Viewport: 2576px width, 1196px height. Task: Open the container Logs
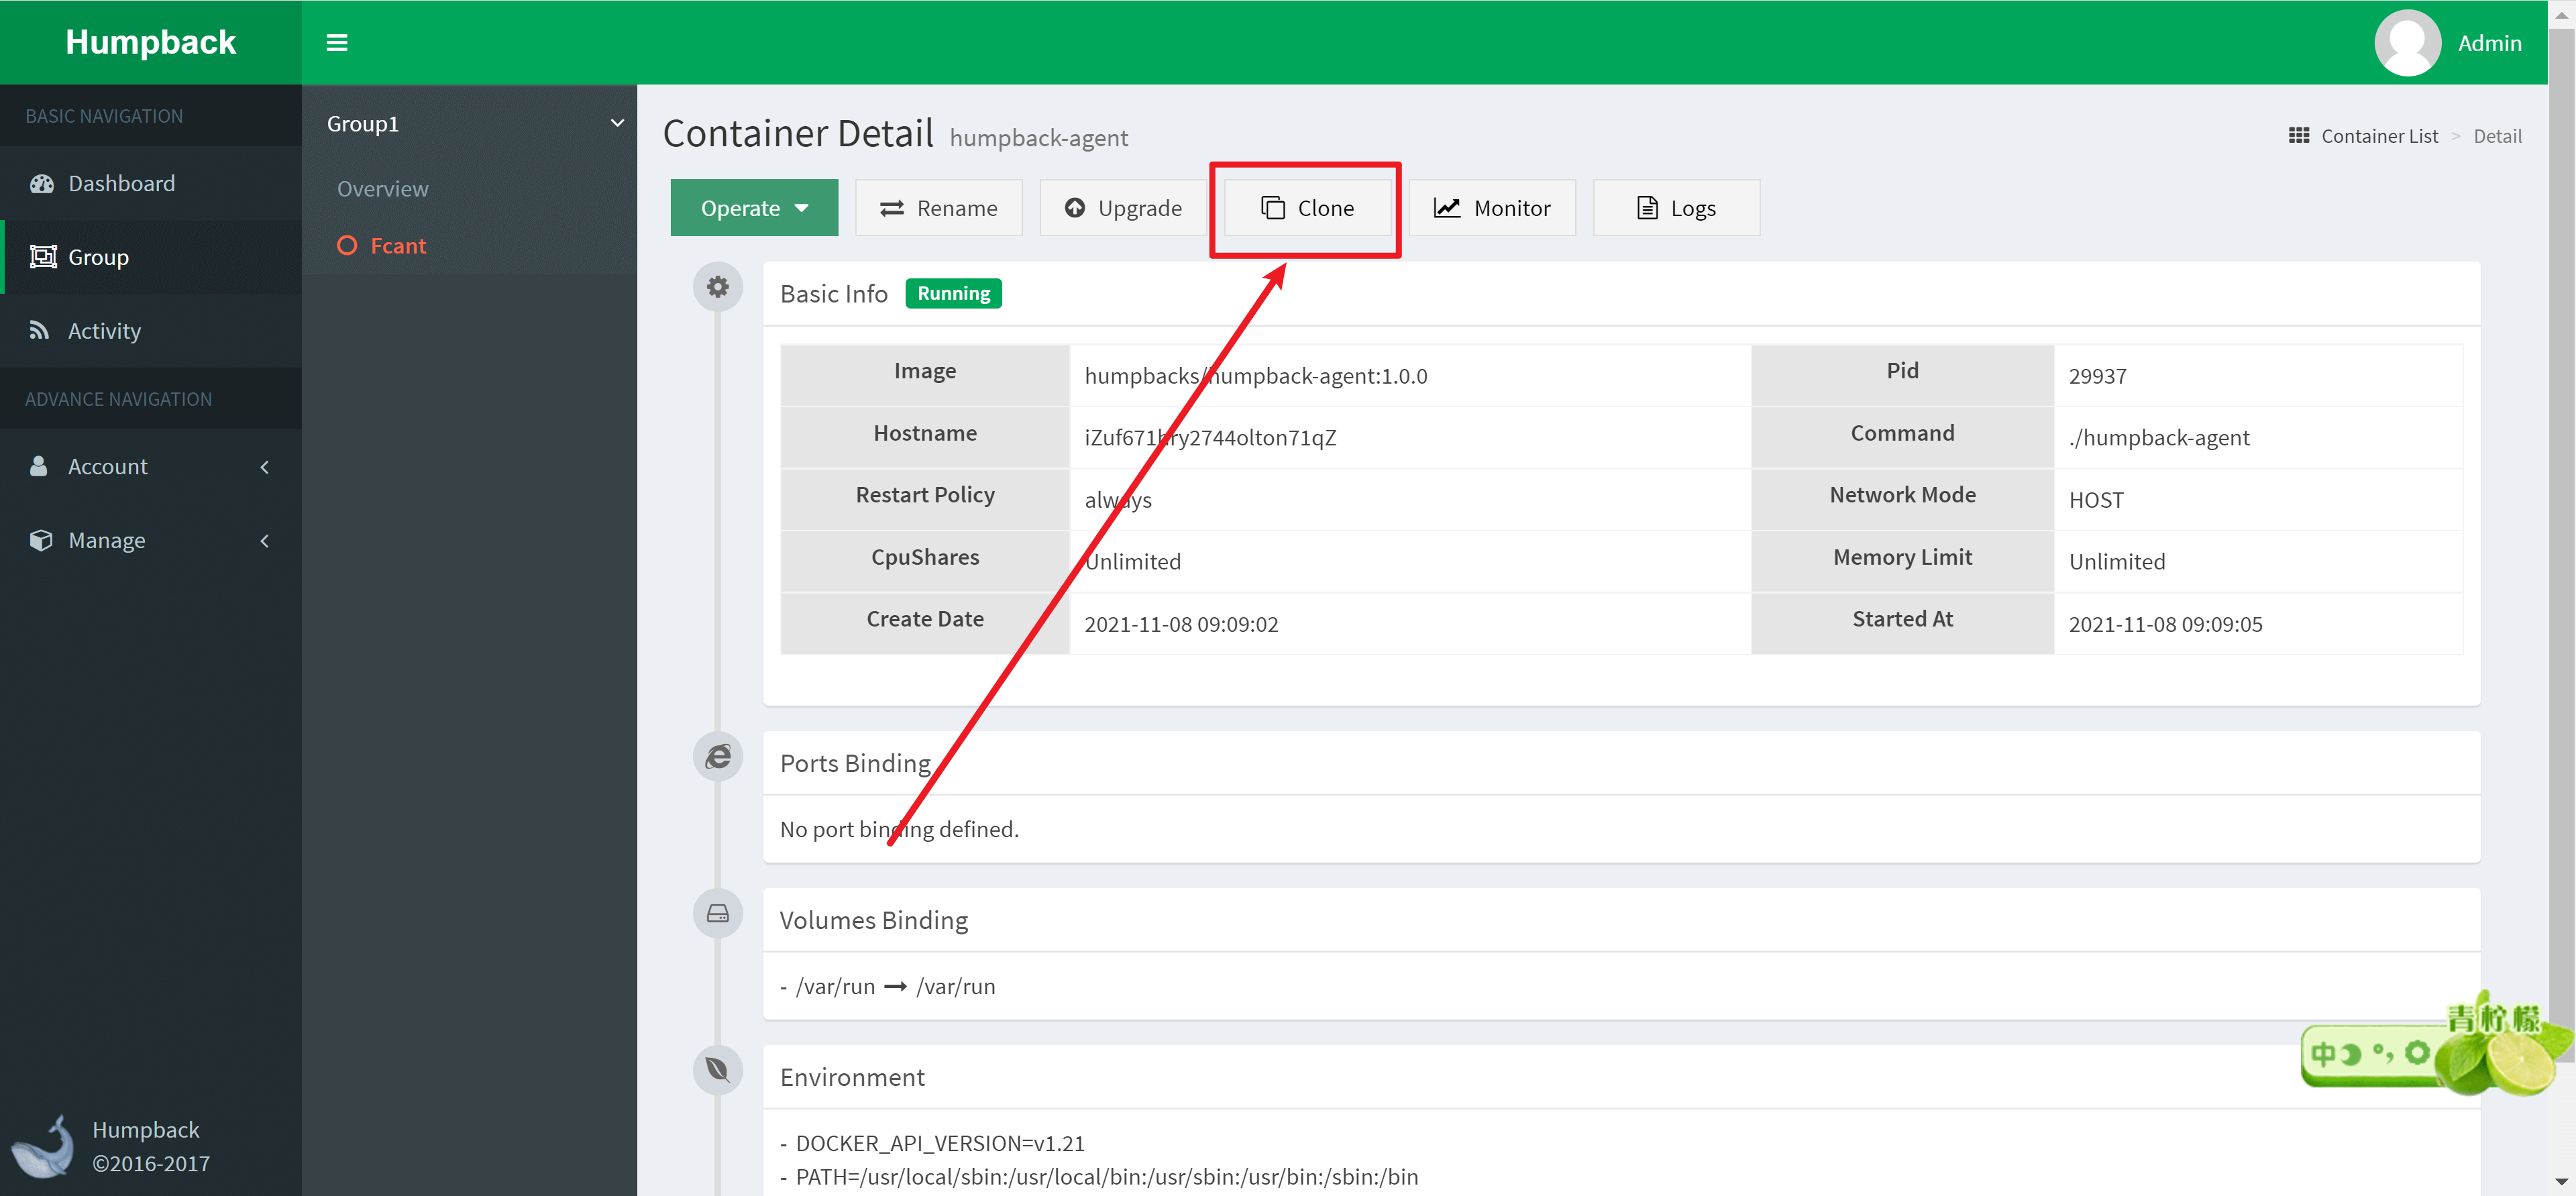click(1676, 208)
